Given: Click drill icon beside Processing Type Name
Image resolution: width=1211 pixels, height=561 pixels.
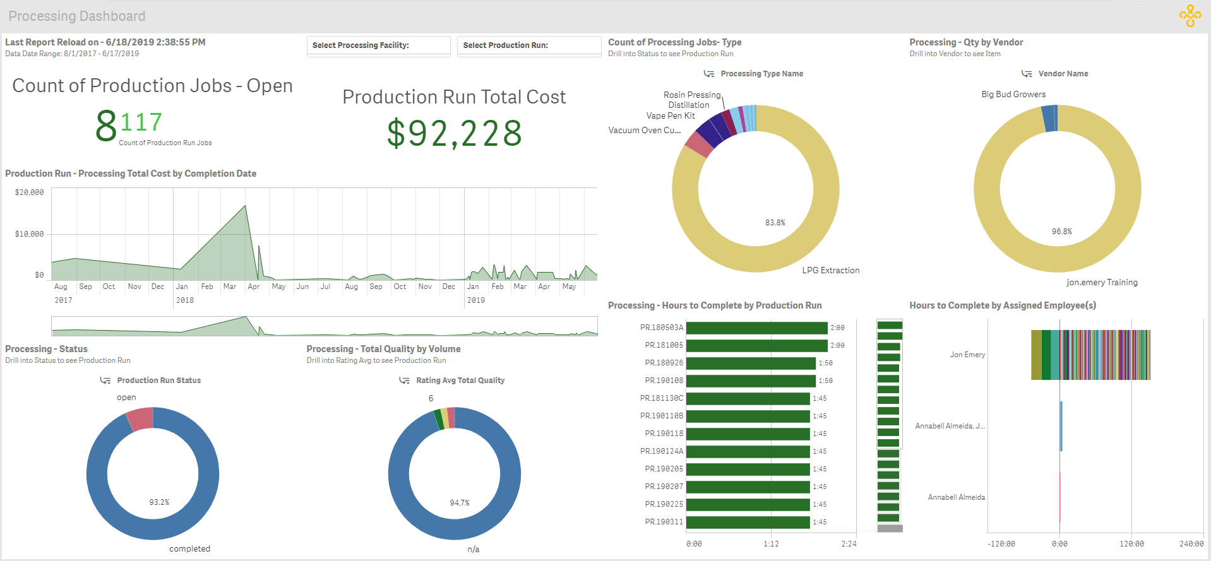Looking at the screenshot, I should point(709,74).
